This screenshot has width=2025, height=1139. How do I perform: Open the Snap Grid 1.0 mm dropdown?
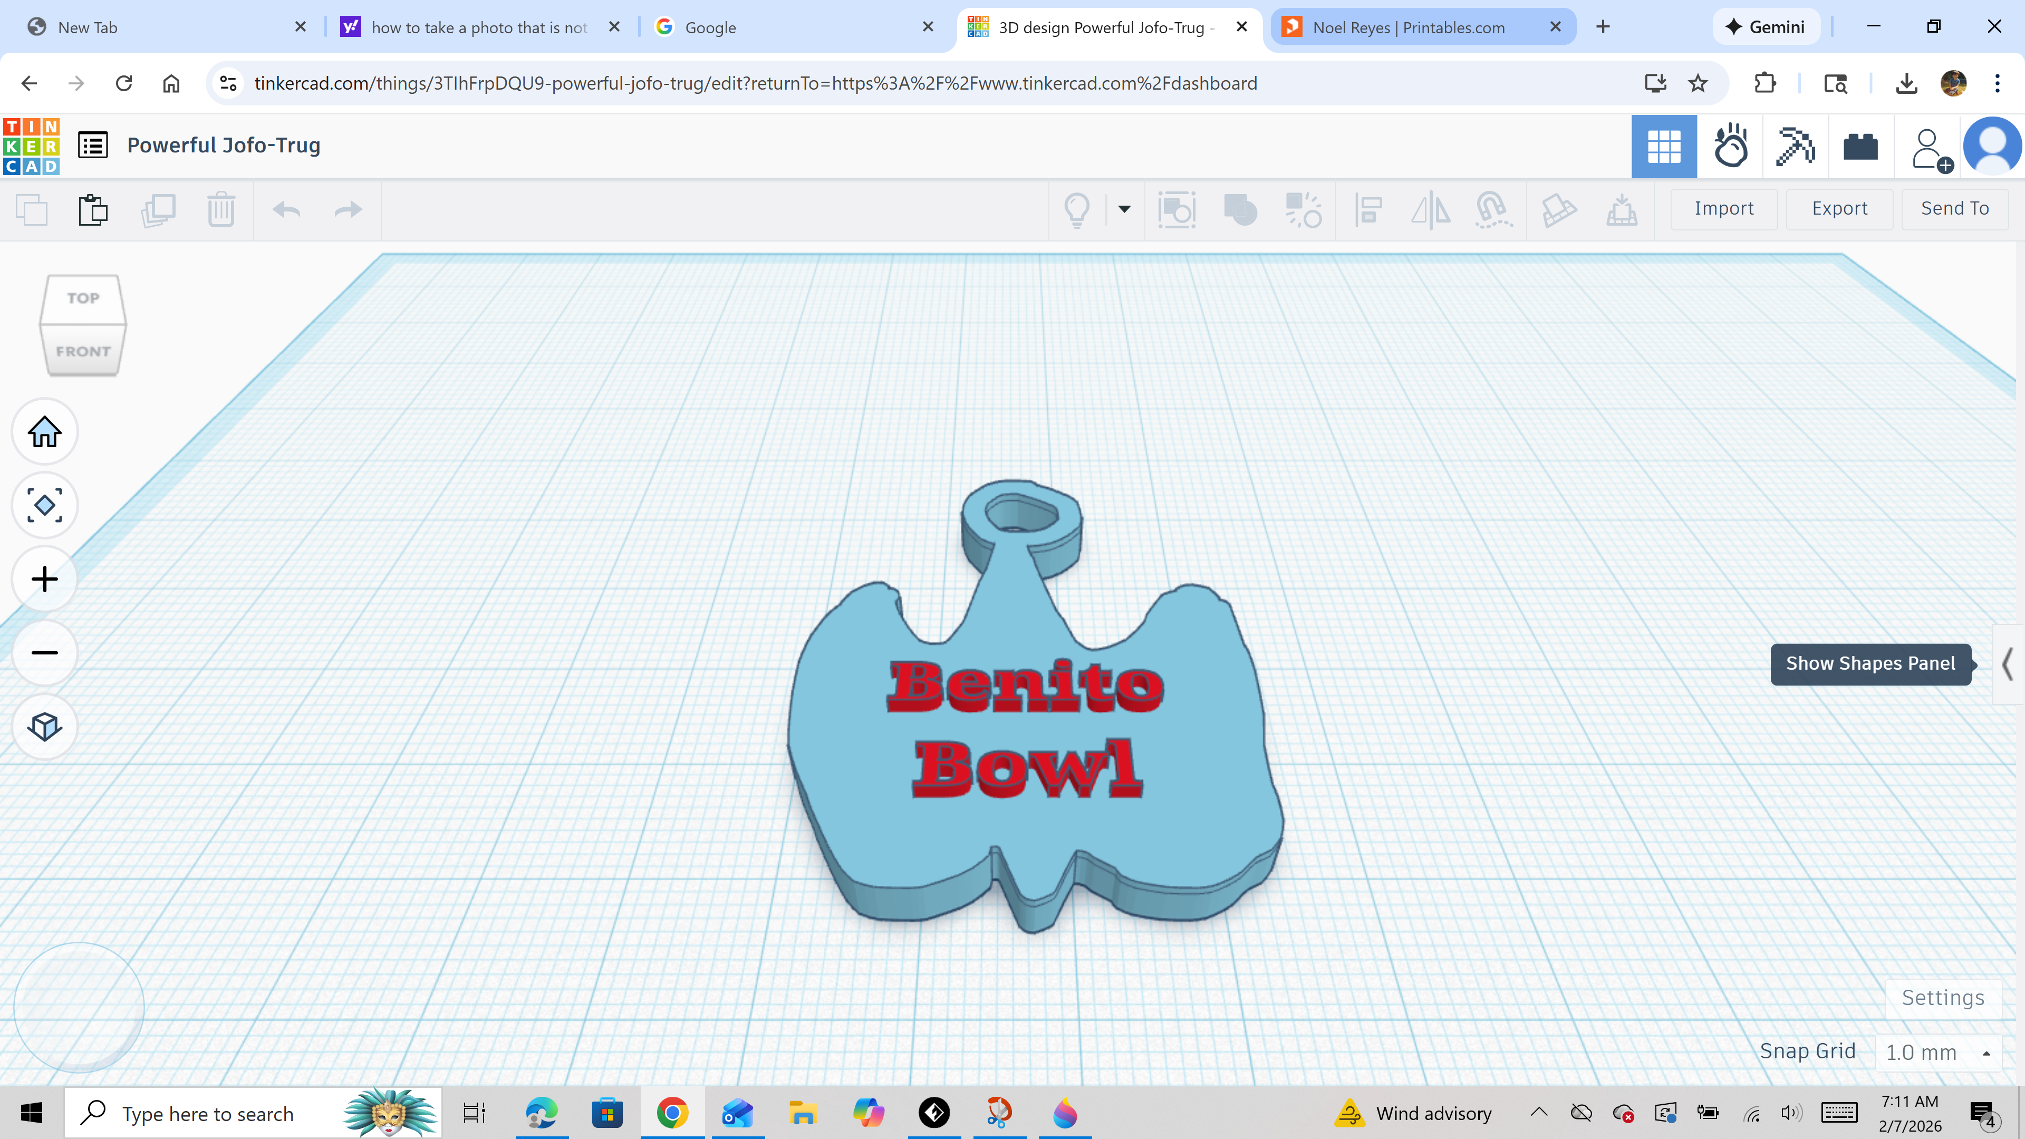1938,1053
